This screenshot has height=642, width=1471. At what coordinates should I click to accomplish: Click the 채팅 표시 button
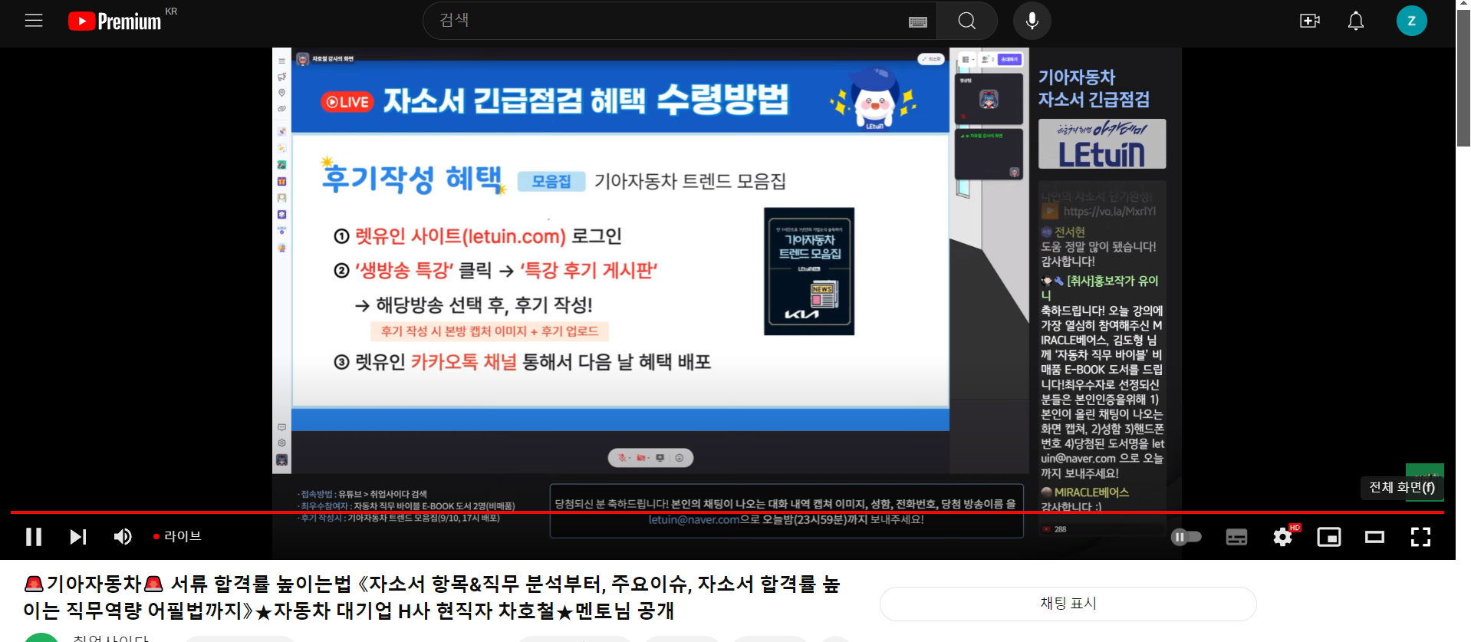click(1068, 604)
